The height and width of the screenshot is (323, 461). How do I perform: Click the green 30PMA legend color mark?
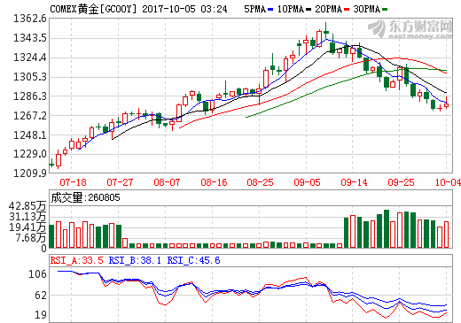(x=385, y=10)
